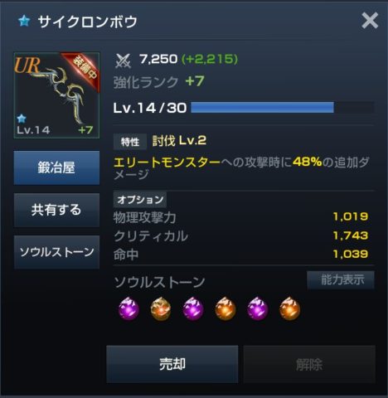The image size is (388, 398).
Task: Select the fifth purple soul stone
Action: click(x=258, y=308)
